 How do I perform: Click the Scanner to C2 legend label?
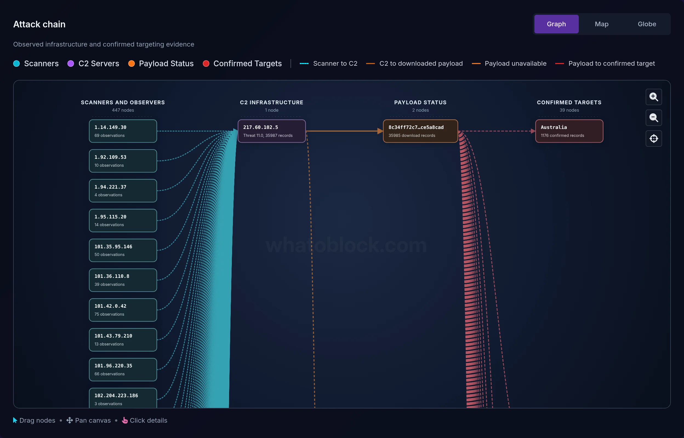tap(335, 64)
